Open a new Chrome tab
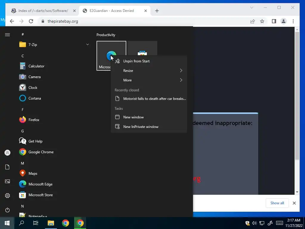305x229 pixels. pos(157,11)
